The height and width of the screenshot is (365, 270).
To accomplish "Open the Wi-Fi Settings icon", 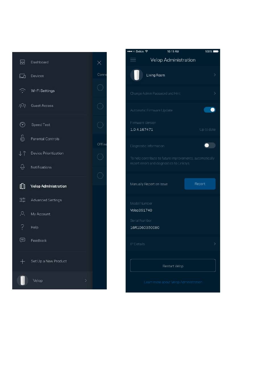I will tap(22, 91).
